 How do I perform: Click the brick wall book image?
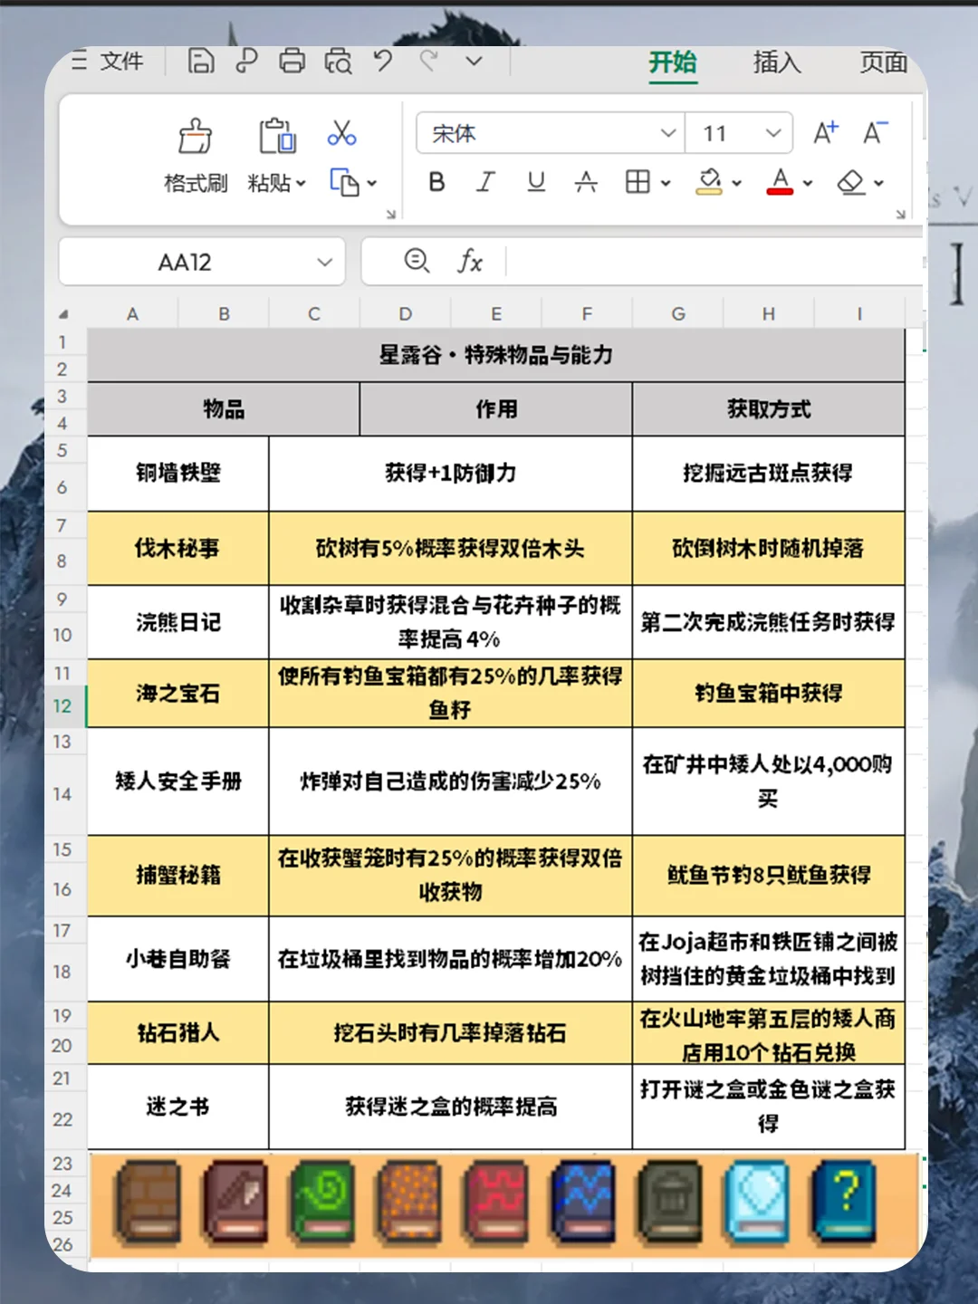[148, 1202]
